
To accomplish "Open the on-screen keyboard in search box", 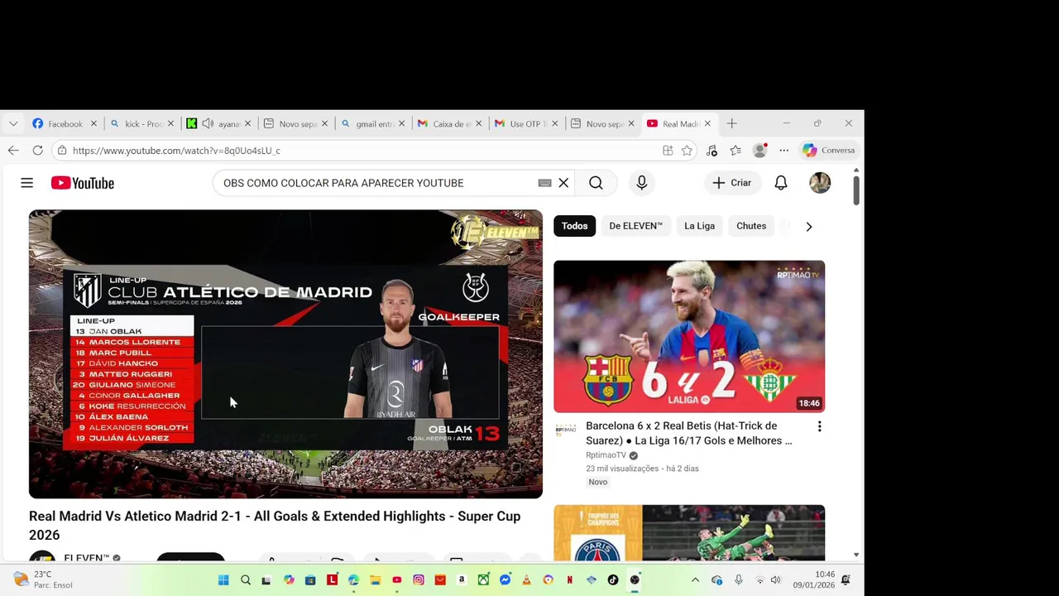I will [544, 183].
